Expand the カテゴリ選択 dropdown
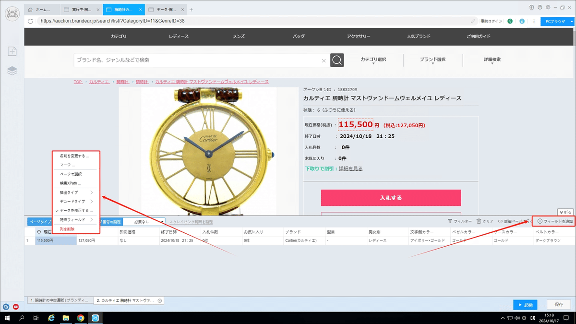This screenshot has width=576, height=324. click(x=373, y=61)
